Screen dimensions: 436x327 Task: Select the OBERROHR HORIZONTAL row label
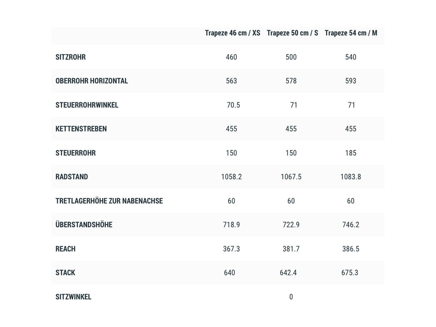coord(92,81)
